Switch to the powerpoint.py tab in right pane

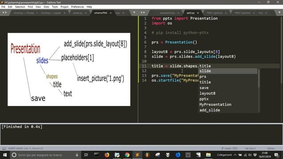(167, 13)
